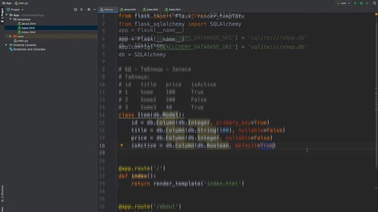Select base.html in the project tree
378x212 pixels.
[26, 28]
